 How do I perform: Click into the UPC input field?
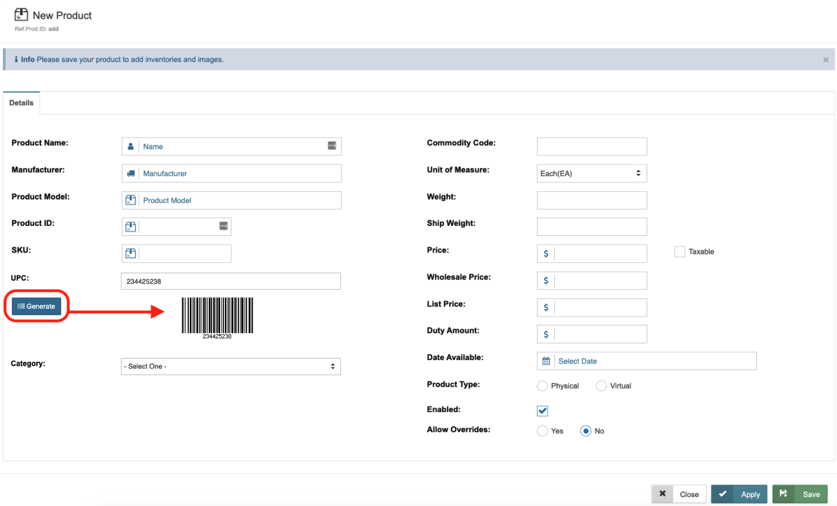(x=231, y=281)
